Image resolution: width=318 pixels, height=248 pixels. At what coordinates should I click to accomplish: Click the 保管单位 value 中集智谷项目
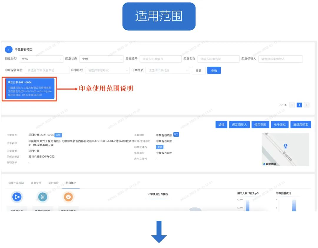[x=164, y=153]
